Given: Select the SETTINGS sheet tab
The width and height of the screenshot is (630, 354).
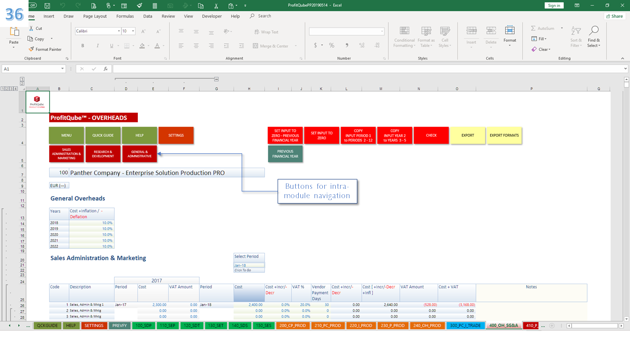Looking at the screenshot, I should 93,325.
